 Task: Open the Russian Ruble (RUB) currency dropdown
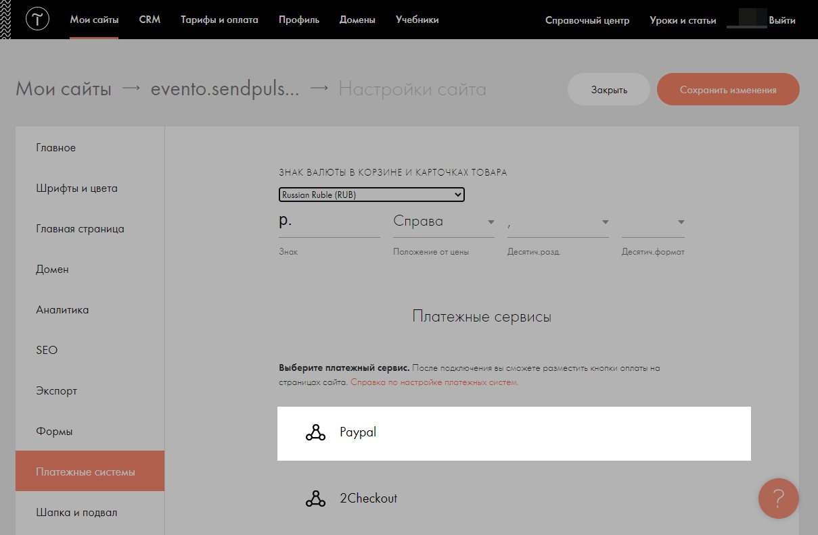coord(371,195)
